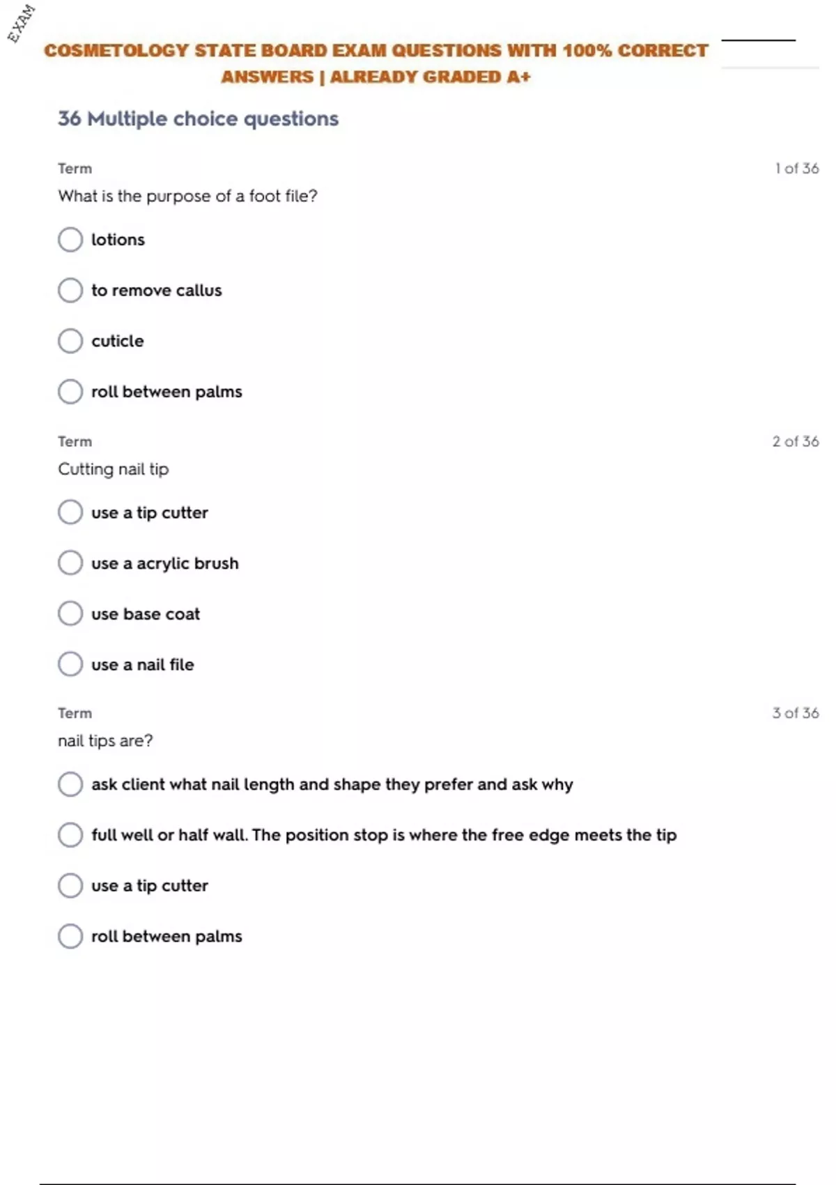Select 'ask client what nail length' option
Image resolution: width=836 pixels, height=1185 pixels.
70,784
